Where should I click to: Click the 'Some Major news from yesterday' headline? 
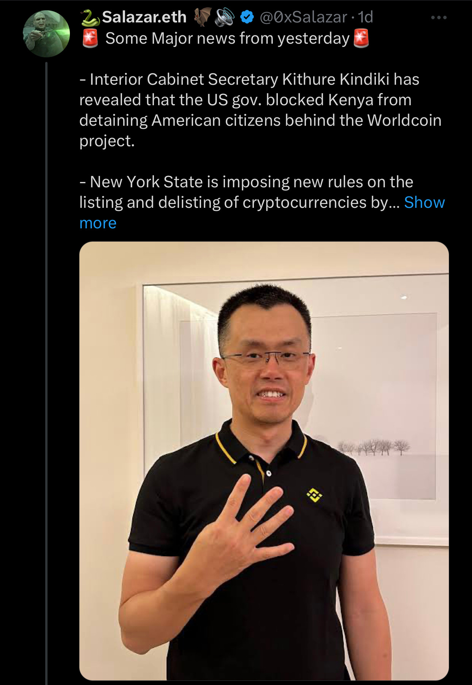[227, 39]
